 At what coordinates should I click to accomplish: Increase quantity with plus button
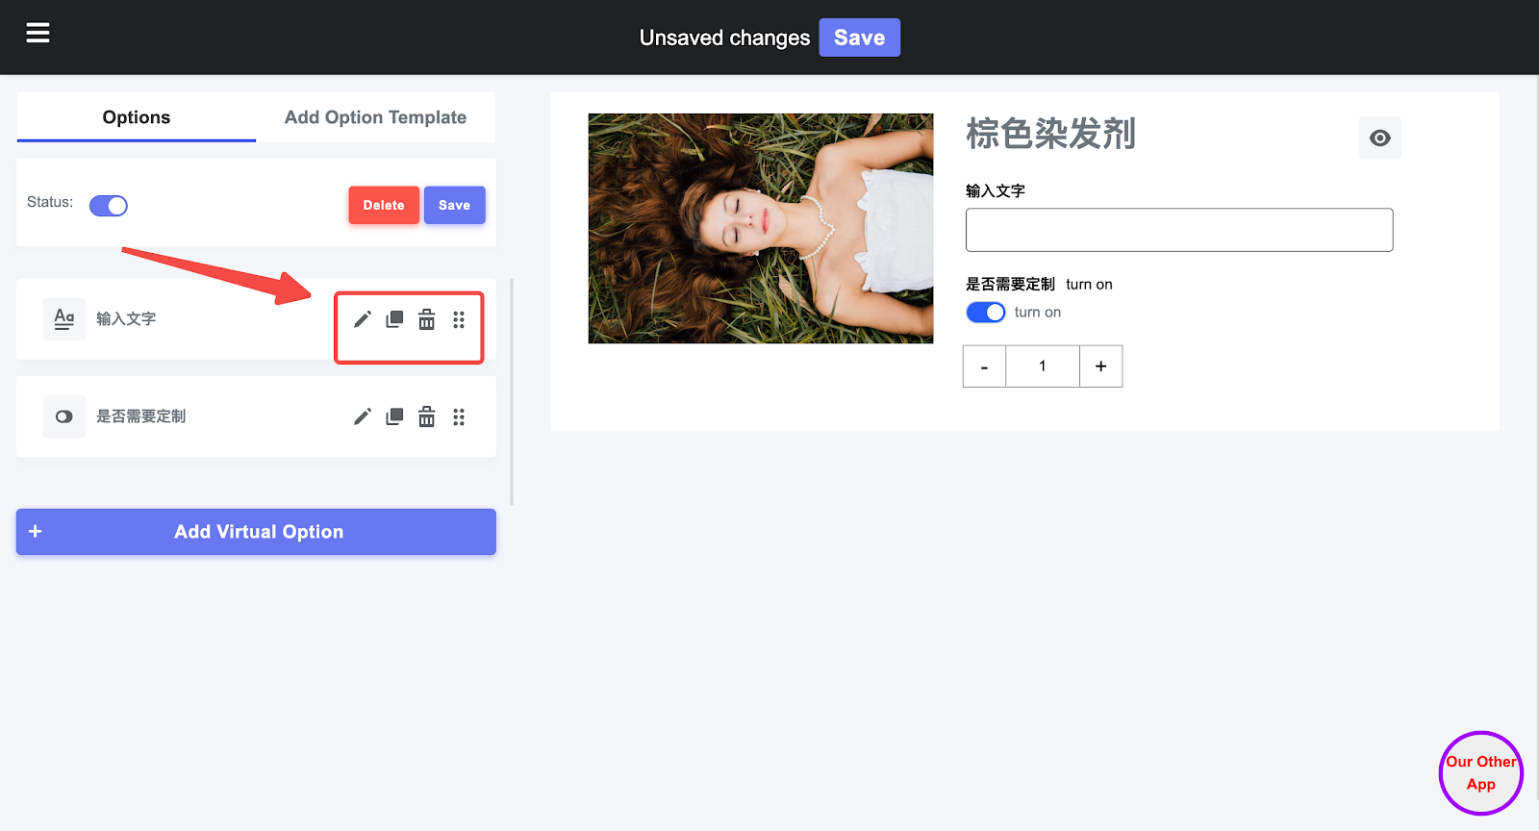coord(1100,366)
